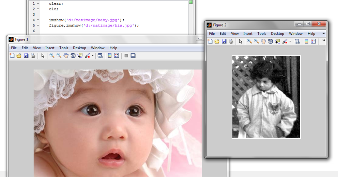Select Pan hand tool in Figure 2
The height and width of the screenshot is (177, 338).
263,41
